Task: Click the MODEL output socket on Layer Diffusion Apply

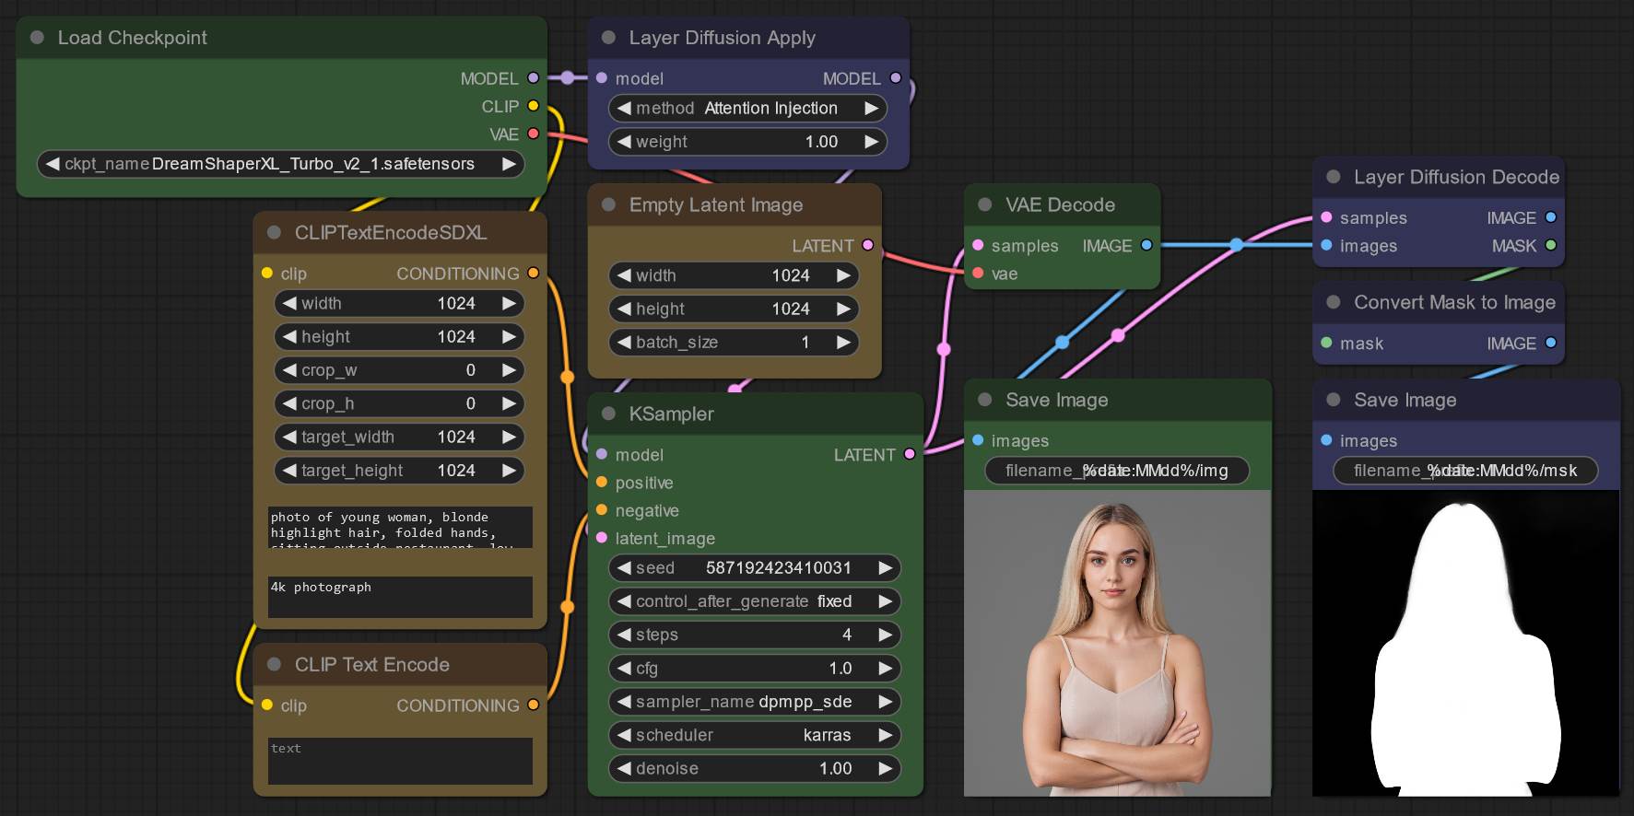Action: (x=895, y=78)
